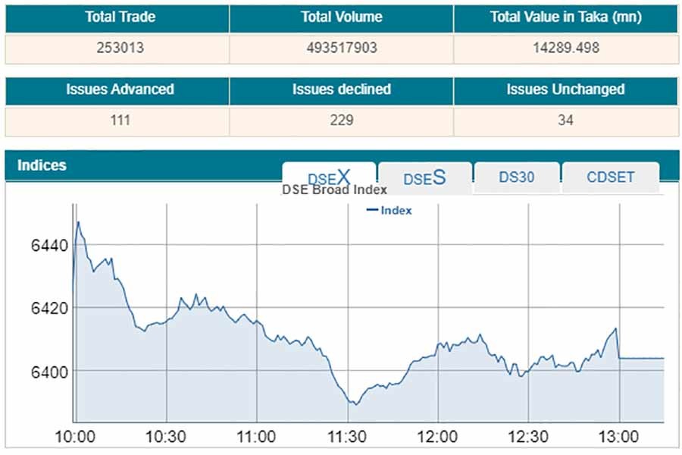Select the Total Value in Taka header
This screenshot has width=682, height=455.
(x=565, y=17)
